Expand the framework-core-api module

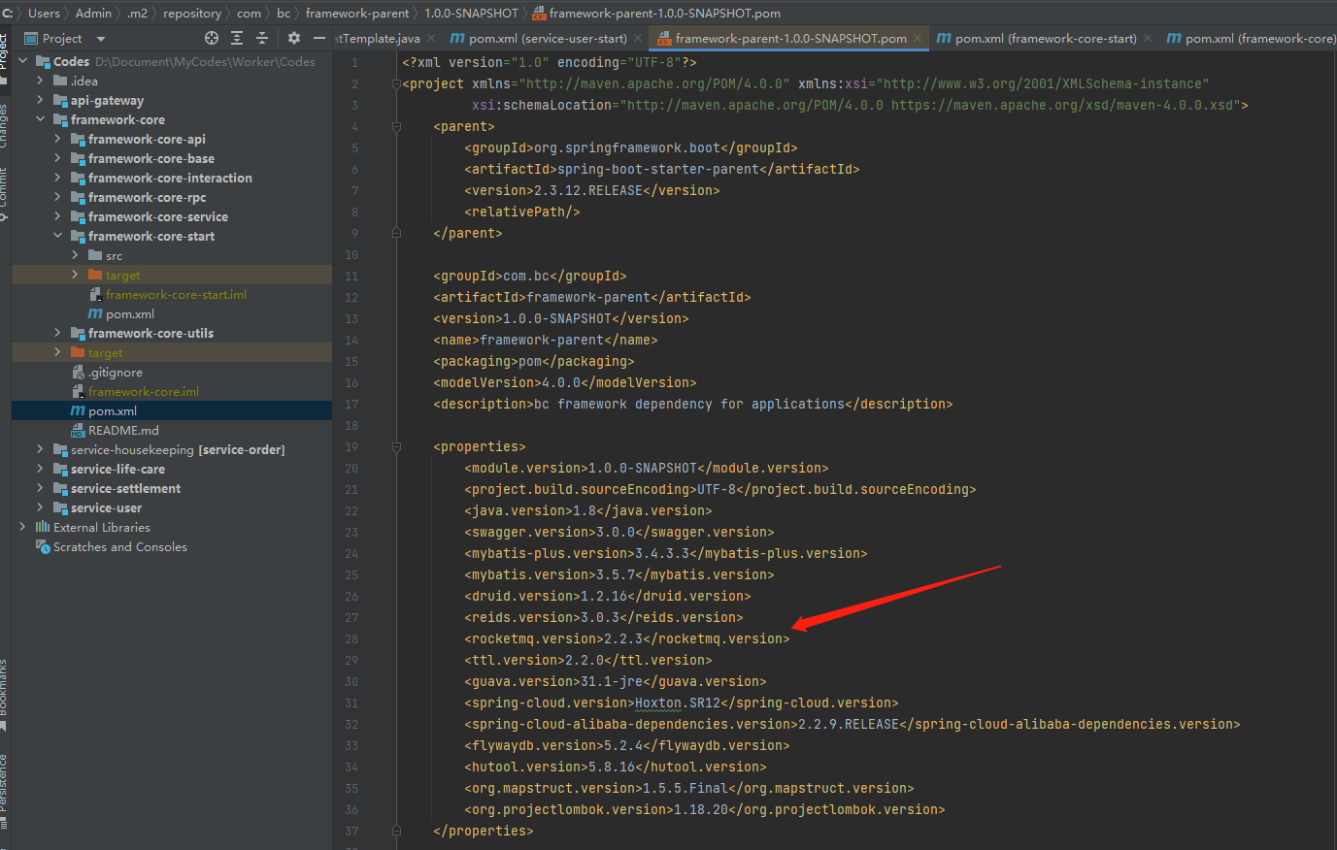point(57,139)
